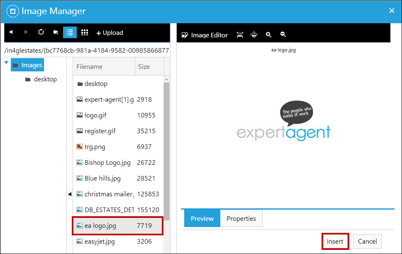
Task: Select logo.gif in the list
Action: (118, 115)
